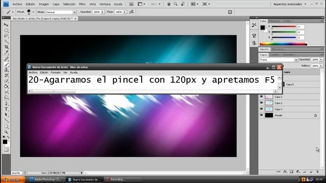Image resolution: width=326 pixels, height=183 pixels.
Task: Select the Type (T) tool
Action: point(6,109)
